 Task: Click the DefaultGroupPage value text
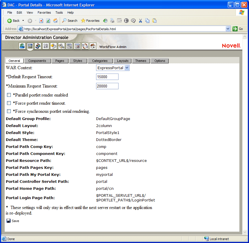coord(113,119)
